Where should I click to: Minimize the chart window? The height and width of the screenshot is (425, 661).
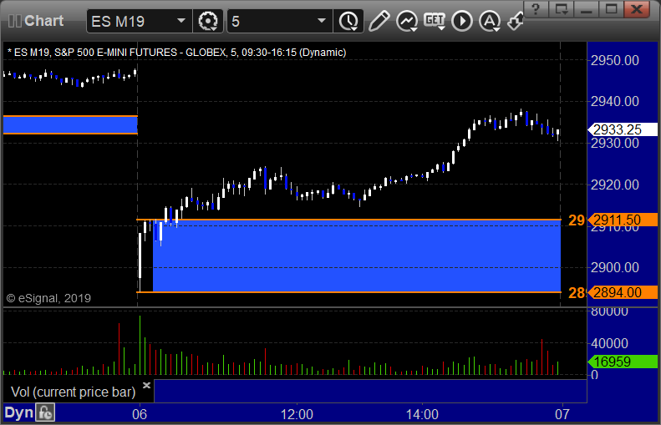pos(587,9)
